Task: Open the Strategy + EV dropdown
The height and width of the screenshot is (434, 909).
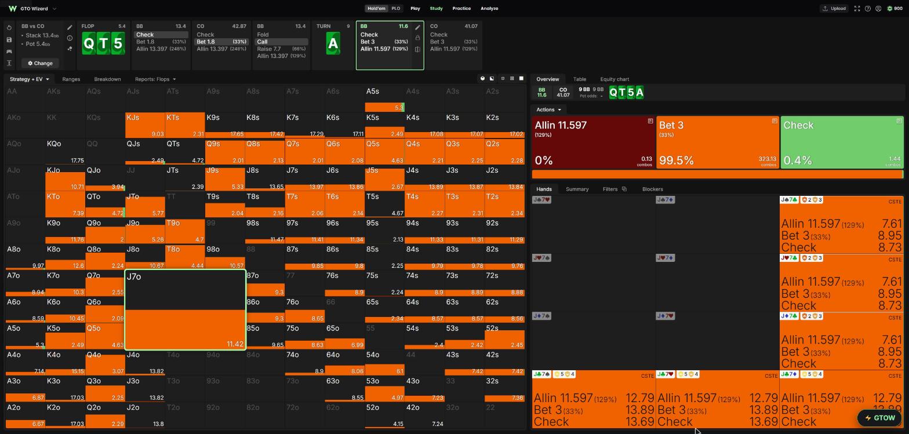Action: 30,79
